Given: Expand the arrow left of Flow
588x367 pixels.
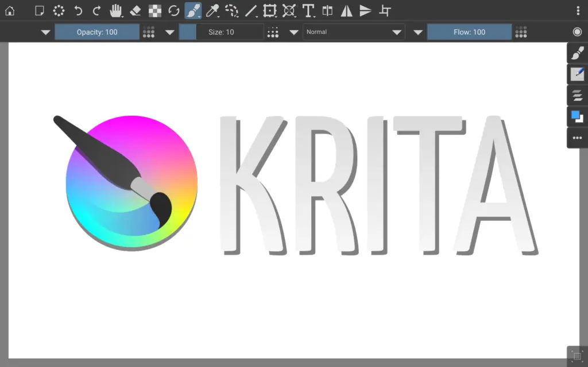Looking at the screenshot, I should tap(418, 33).
